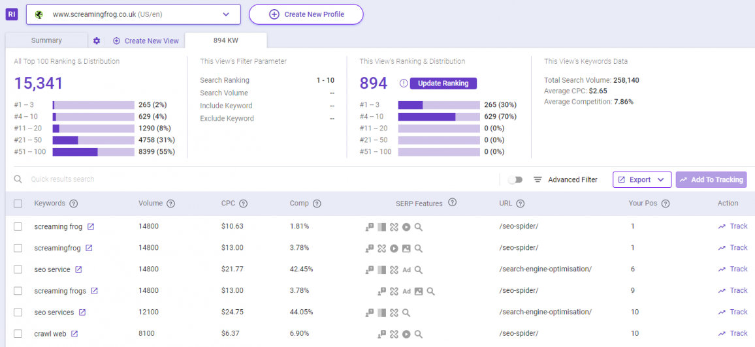Click the Add To Tracking button

pyautogui.click(x=711, y=180)
